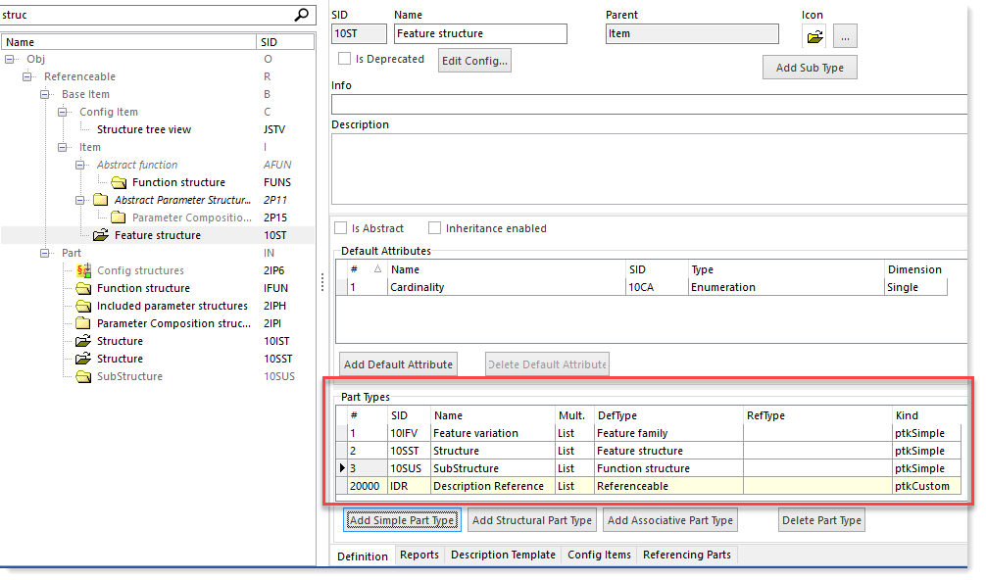
Task: Click the SubStructure folder icon
Action: click(83, 376)
